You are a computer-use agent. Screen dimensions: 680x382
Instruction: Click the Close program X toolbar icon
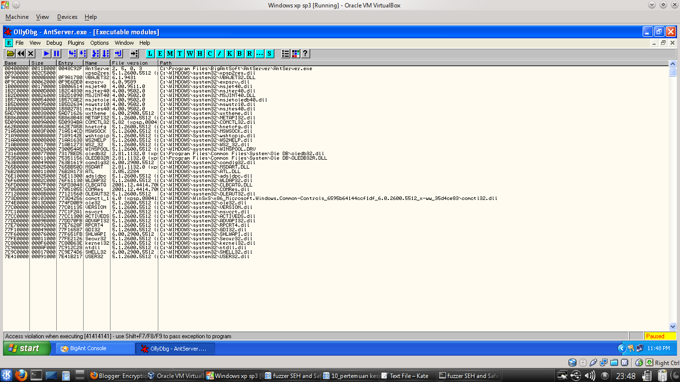[30, 53]
